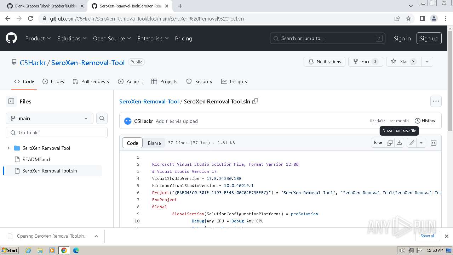Download the raw file
Image resolution: width=453 pixels, height=255 pixels.
click(x=399, y=143)
